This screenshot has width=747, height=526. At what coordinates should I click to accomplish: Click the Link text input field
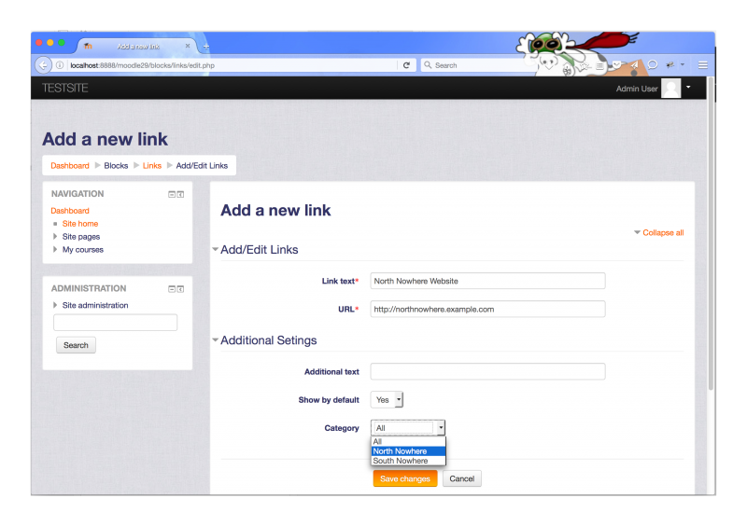pos(487,281)
